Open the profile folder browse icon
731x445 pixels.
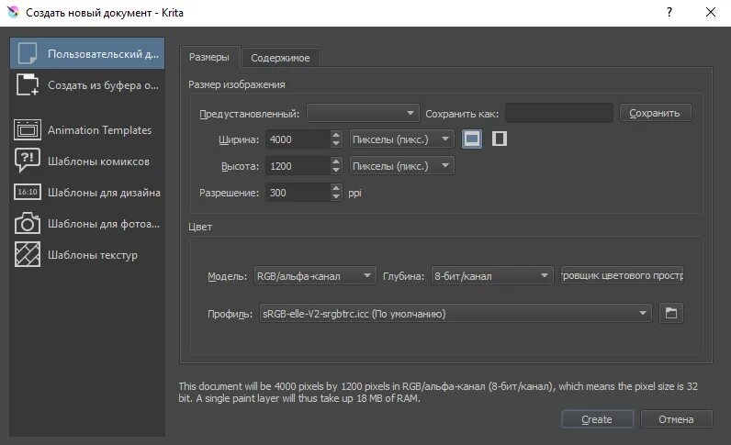(671, 313)
